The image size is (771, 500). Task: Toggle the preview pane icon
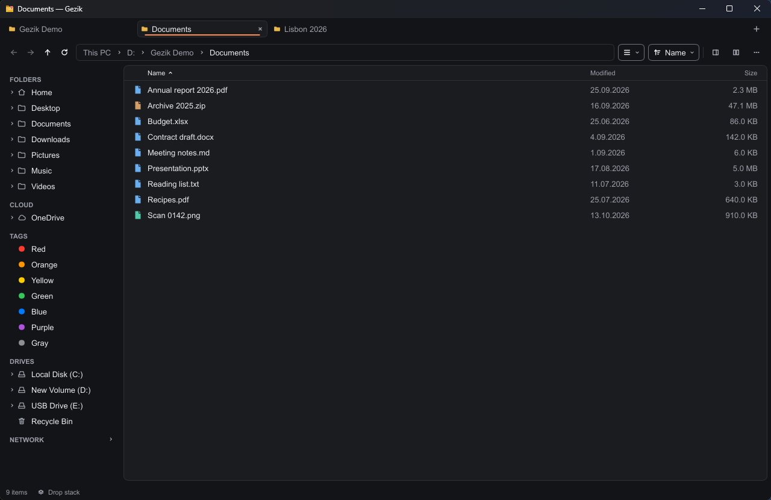click(x=716, y=52)
